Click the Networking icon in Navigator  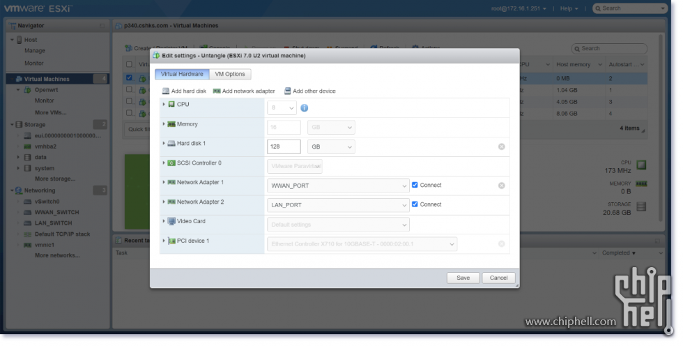tap(19, 190)
